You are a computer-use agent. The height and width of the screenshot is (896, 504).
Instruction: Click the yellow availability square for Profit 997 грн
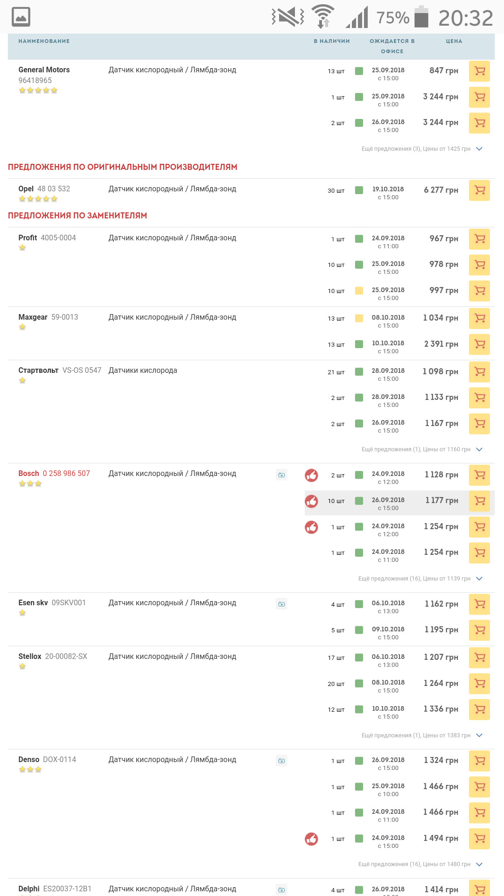pos(359,291)
